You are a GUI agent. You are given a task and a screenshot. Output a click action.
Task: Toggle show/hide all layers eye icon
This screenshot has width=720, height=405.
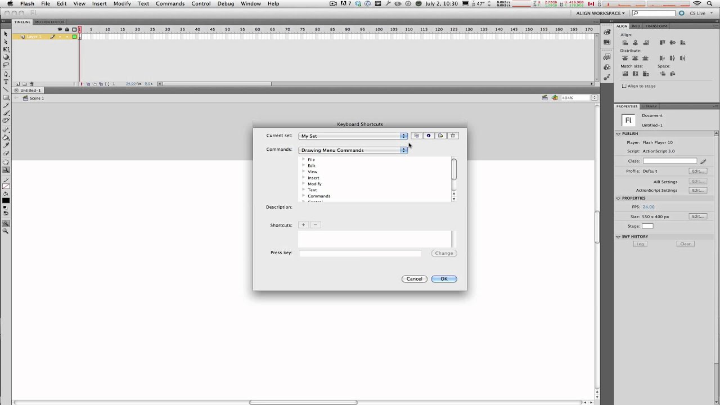point(60,29)
